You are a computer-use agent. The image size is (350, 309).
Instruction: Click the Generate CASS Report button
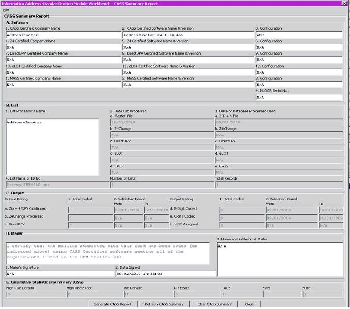coord(113,304)
